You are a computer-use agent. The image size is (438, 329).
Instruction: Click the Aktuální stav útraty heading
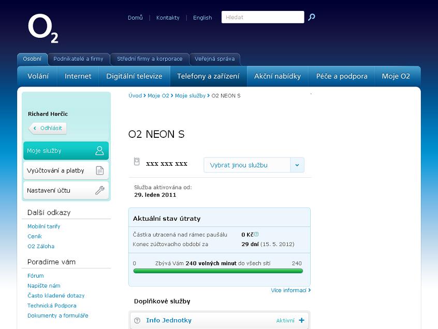[x=167, y=219]
